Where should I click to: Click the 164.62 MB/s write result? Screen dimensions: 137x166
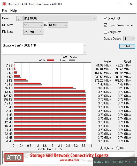click(103, 73)
